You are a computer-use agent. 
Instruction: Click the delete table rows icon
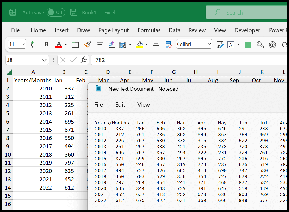[168, 44]
